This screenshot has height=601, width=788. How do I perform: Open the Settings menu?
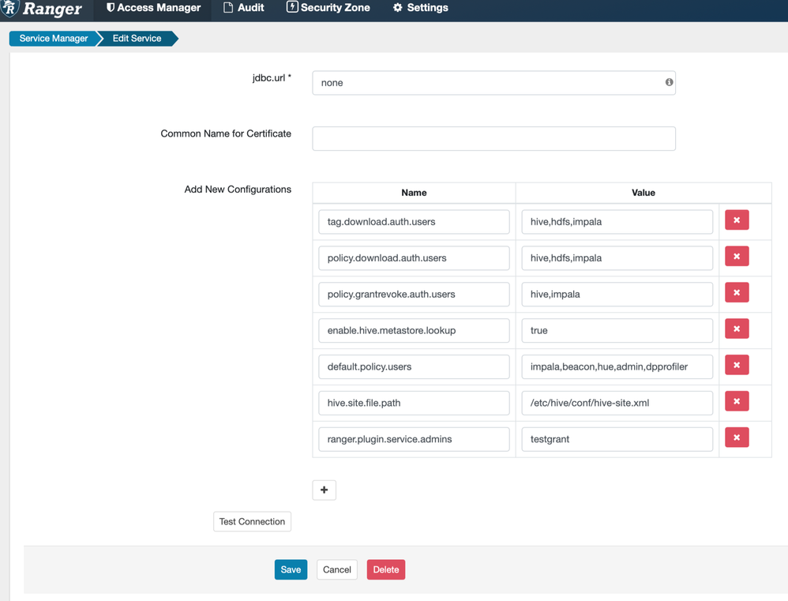[421, 8]
